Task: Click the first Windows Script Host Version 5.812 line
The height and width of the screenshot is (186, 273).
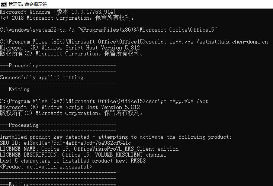Action: (x=70, y=48)
